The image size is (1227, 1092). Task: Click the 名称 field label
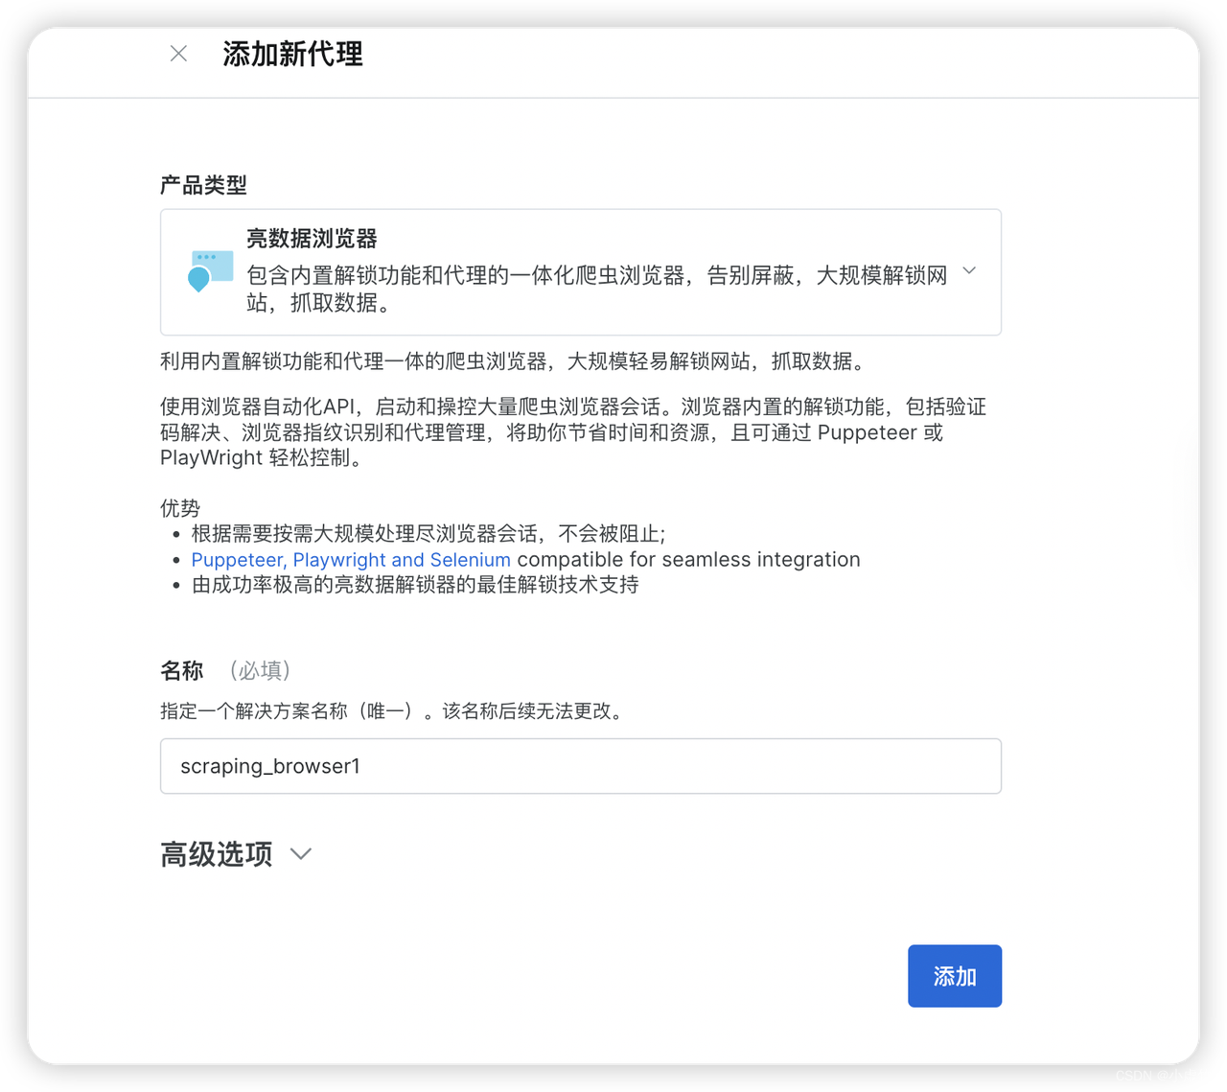coord(182,671)
